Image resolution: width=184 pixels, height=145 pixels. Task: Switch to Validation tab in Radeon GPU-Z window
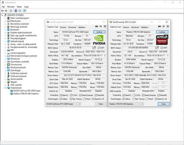[x=145, y=27]
